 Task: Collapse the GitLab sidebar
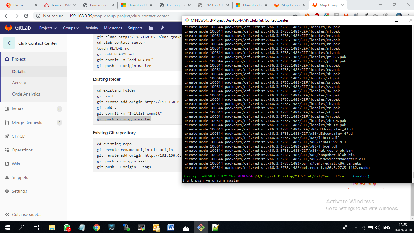24,214
